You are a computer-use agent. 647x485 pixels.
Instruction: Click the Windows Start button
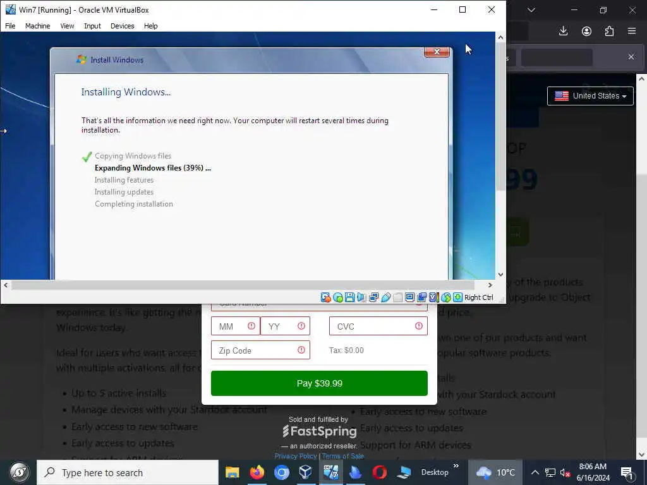(x=18, y=472)
